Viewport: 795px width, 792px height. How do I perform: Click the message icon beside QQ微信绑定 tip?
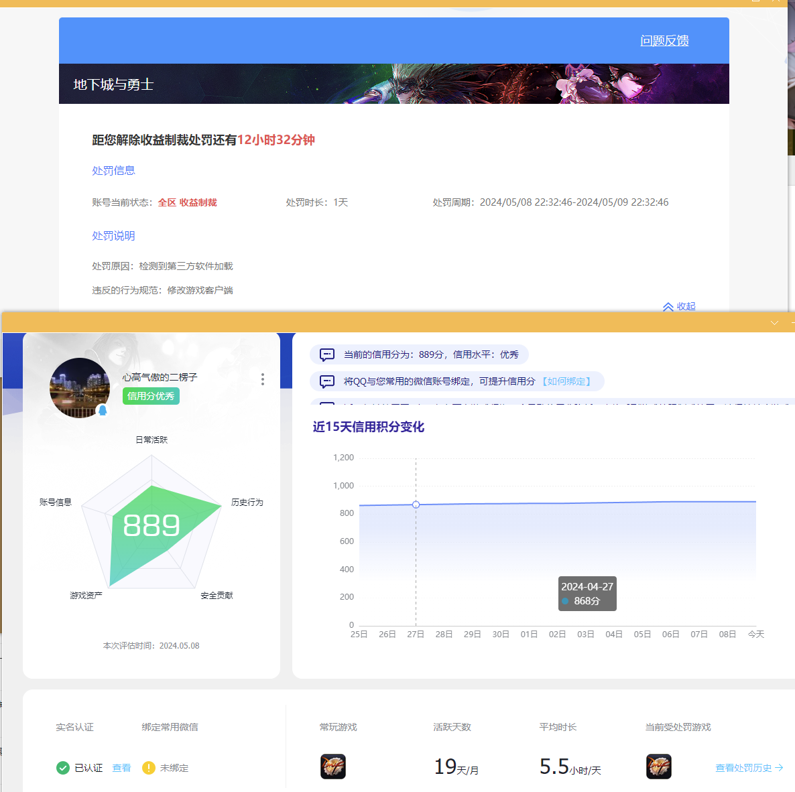pos(327,381)
